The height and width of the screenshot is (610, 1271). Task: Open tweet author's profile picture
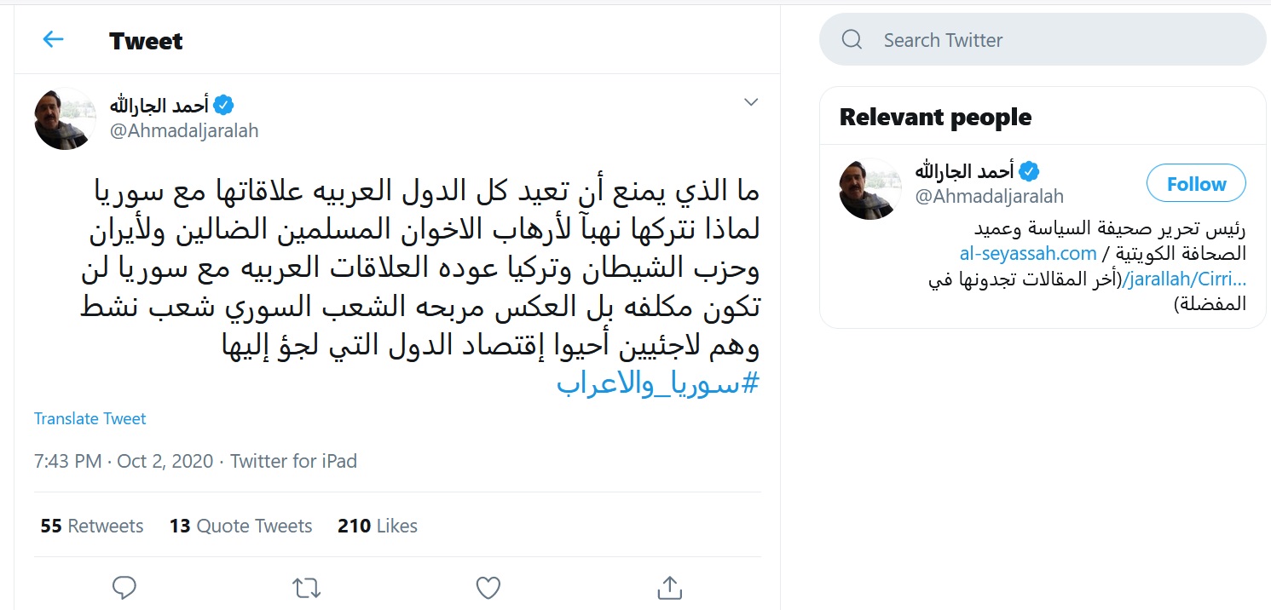click(65, 118)
